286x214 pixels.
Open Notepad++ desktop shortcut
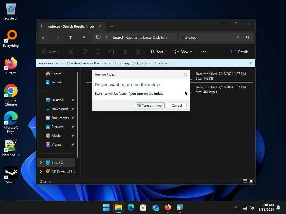pyautogui.click(x=11, y=148)
